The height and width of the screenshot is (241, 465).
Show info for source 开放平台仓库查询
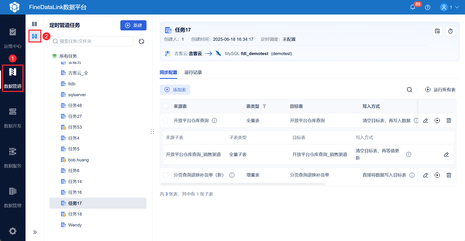[x=214, y=120]
